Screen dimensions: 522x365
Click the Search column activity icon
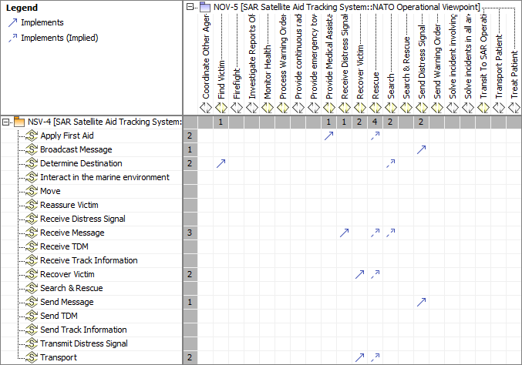(x=391, y=108)
